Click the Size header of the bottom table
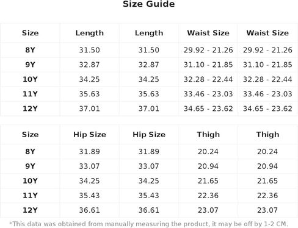Image resolution: width=298 pixels, height=228 pixels. 30,135
